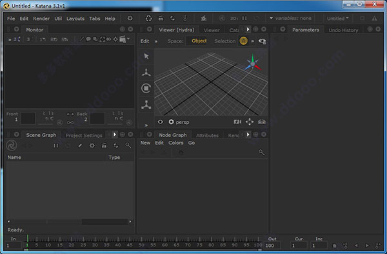Click the clapperboard icon in Scene Graph toolbar
387x254 pixels.
104,146
